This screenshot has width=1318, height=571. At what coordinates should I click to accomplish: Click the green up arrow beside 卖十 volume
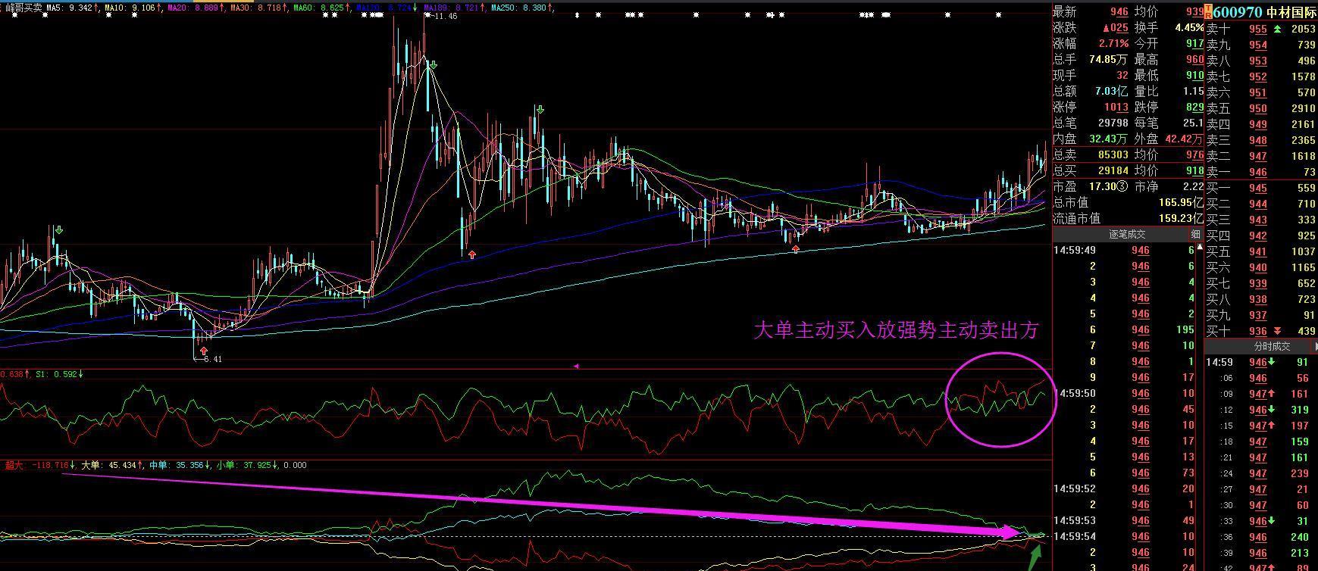pyautogui.click(x=1278, y=29)
